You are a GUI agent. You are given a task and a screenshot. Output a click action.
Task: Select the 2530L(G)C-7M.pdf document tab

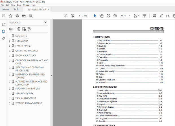click(x=37, y=10)
